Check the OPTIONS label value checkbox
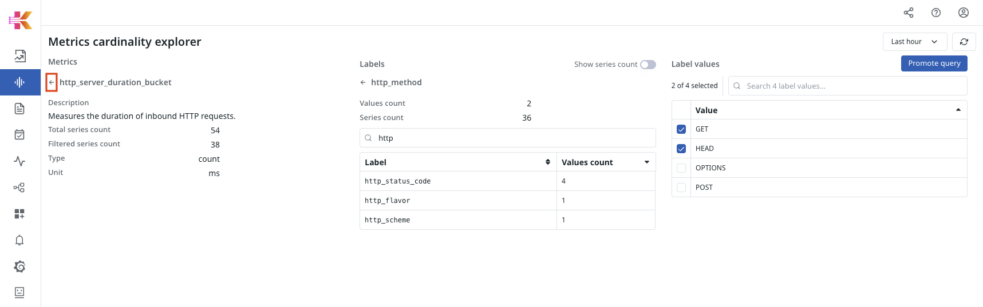 [x=681, y=168]
